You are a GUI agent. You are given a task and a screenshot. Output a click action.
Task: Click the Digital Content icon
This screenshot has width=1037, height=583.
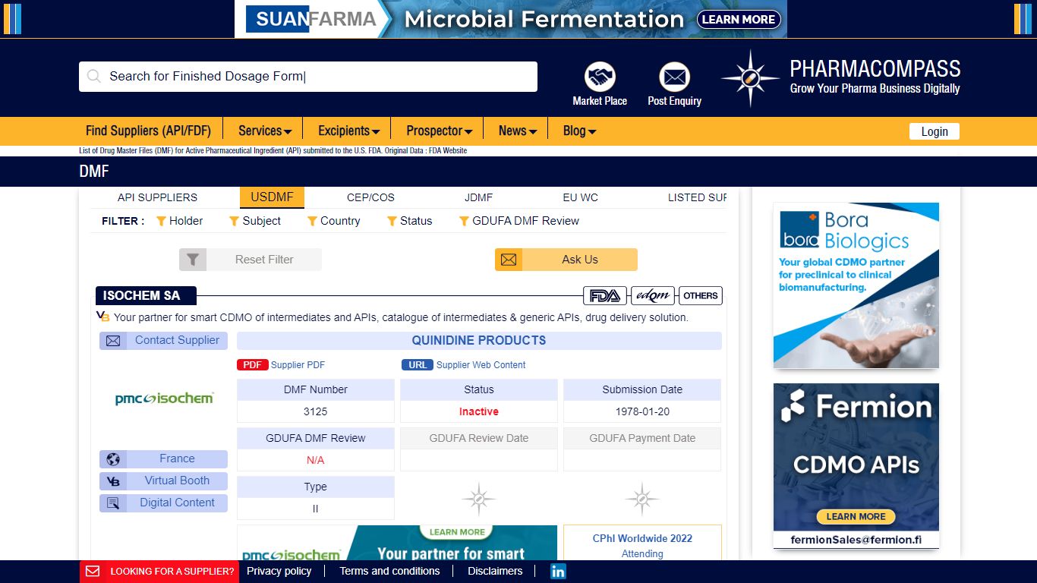113,503
